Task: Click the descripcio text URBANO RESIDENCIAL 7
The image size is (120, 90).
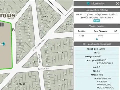Action: [x=105, y=62]
